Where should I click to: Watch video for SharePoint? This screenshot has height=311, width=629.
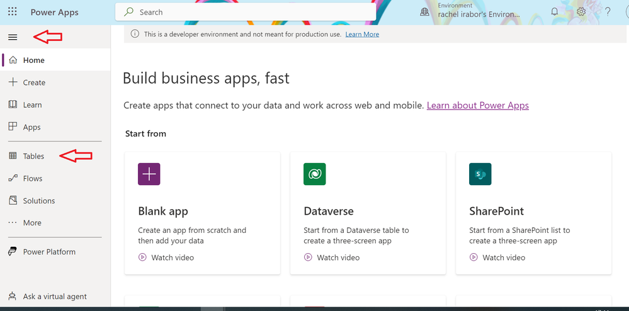tap(504, 257)
